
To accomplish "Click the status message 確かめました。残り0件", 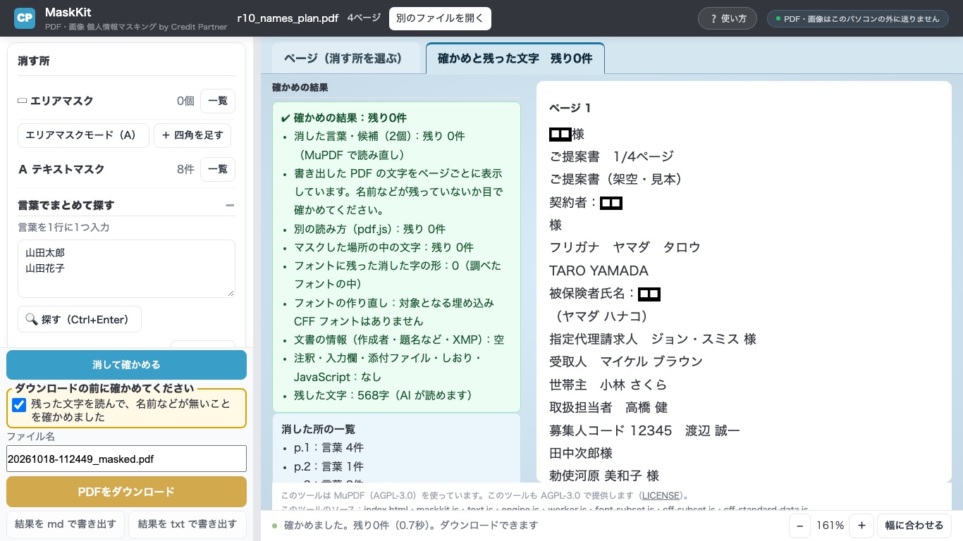I will coord(411,526).
